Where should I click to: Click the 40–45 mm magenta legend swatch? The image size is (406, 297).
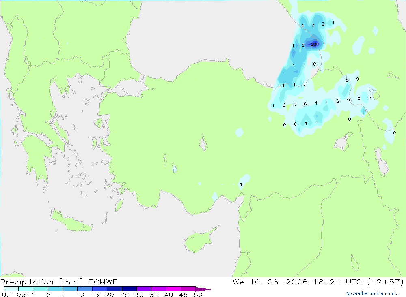click(x=173, y=289)
